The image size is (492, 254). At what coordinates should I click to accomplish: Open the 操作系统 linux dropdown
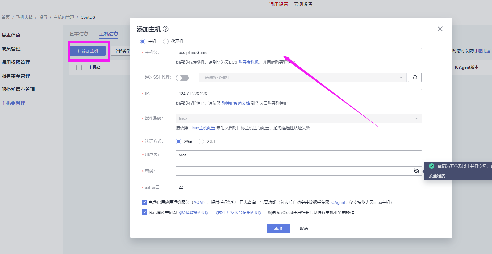pos(299,118)
